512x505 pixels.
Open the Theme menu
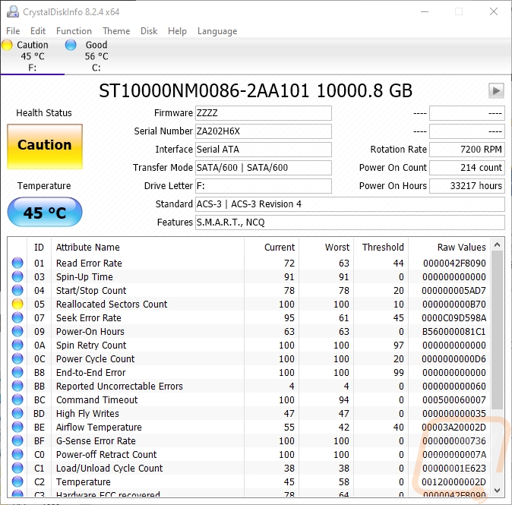(x=116, y=31)
